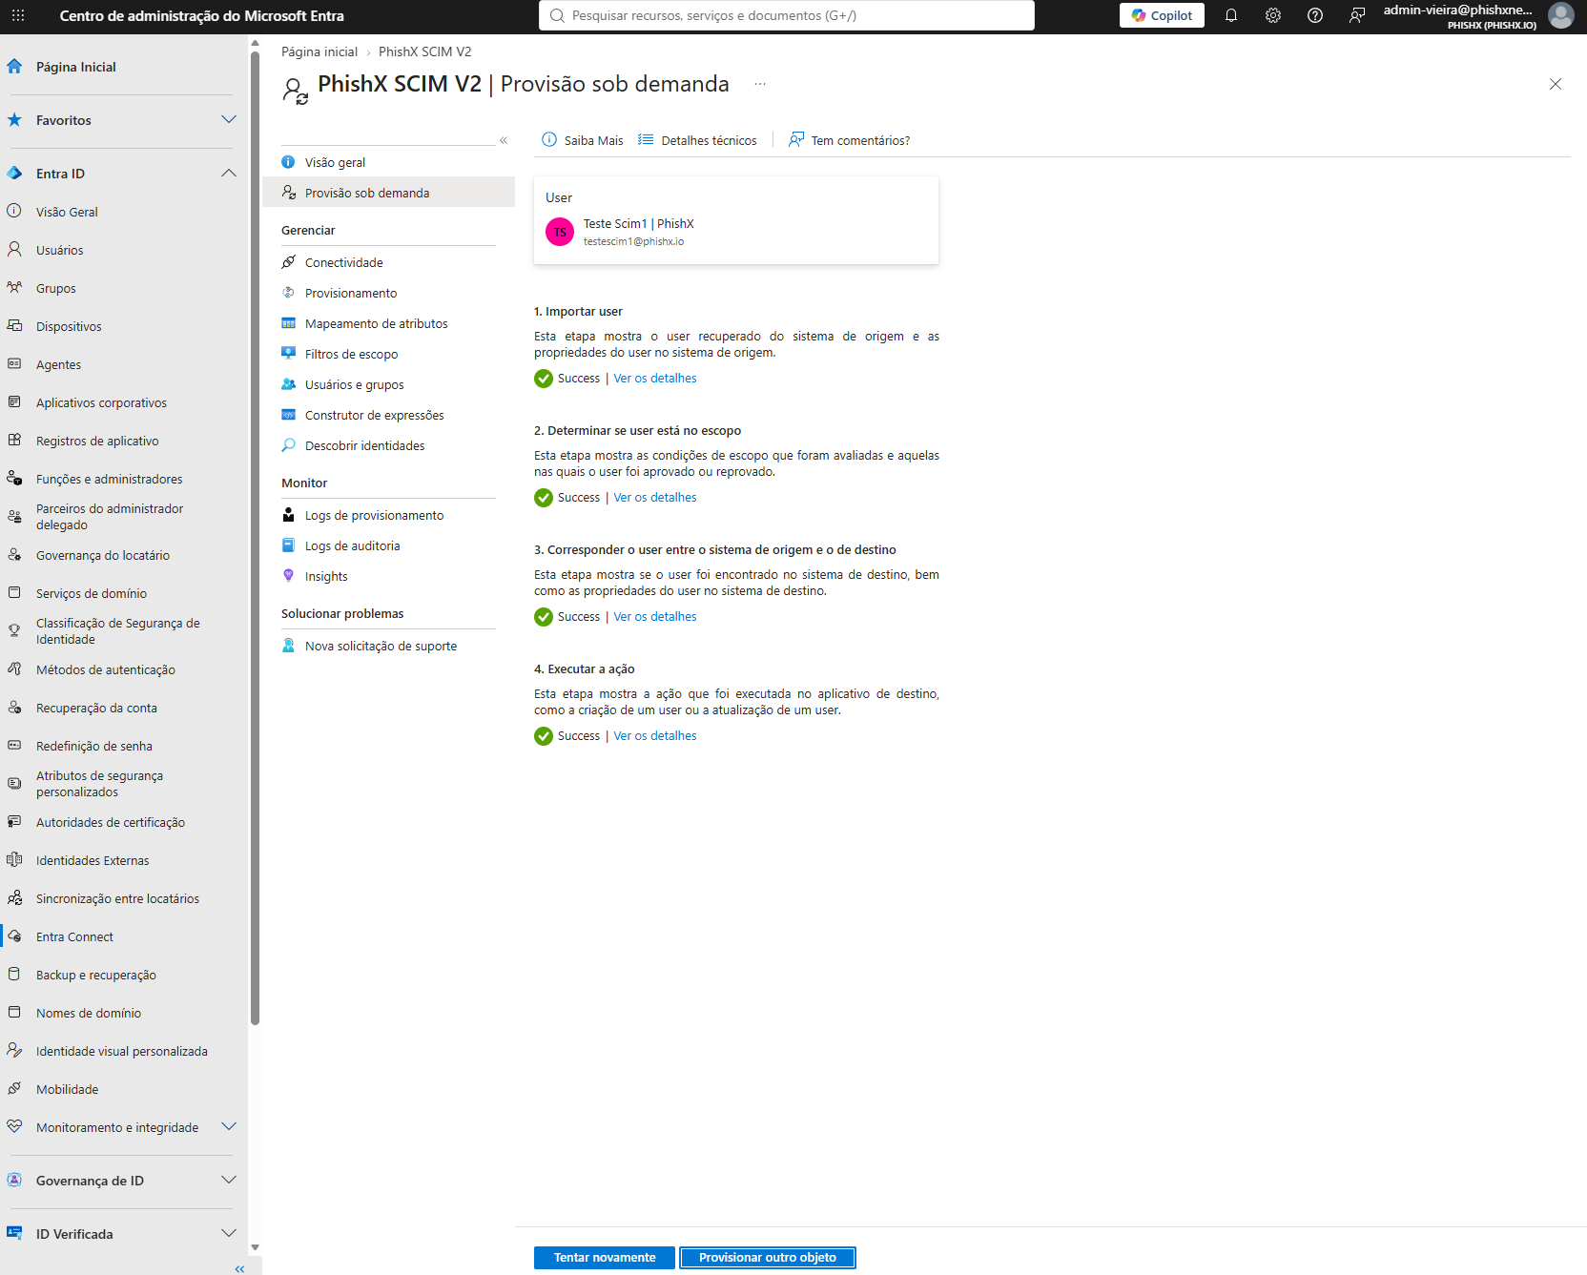Focus the search resources box

787,15
